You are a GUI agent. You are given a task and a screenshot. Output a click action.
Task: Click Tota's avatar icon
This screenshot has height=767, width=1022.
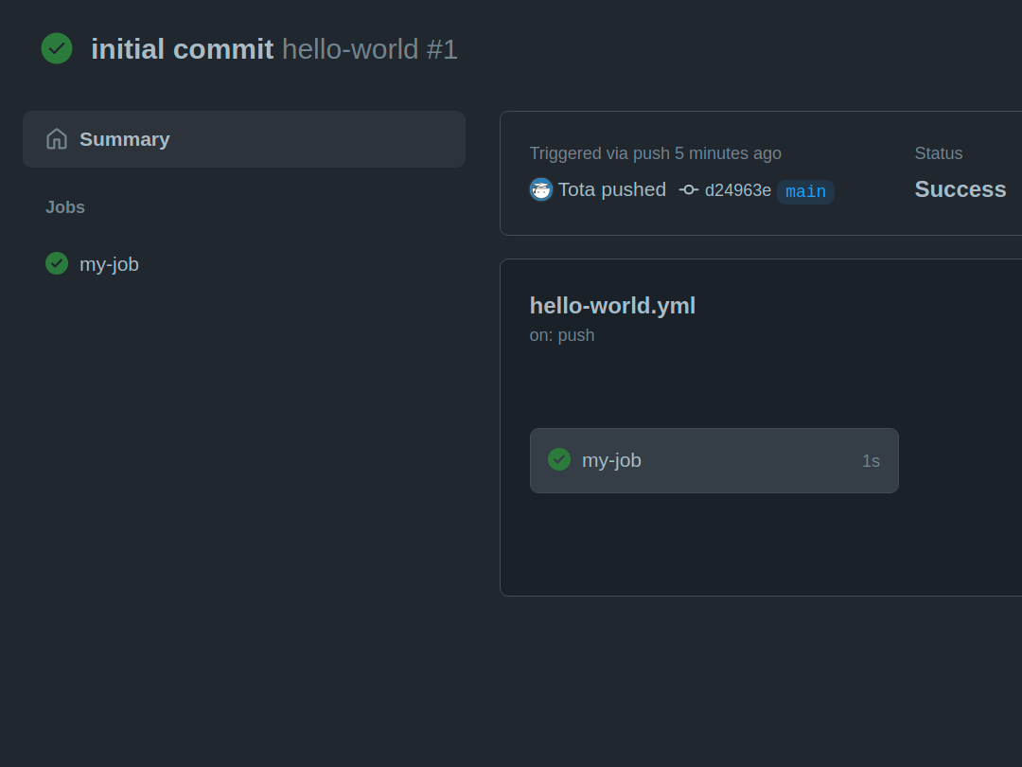point(540,189)
